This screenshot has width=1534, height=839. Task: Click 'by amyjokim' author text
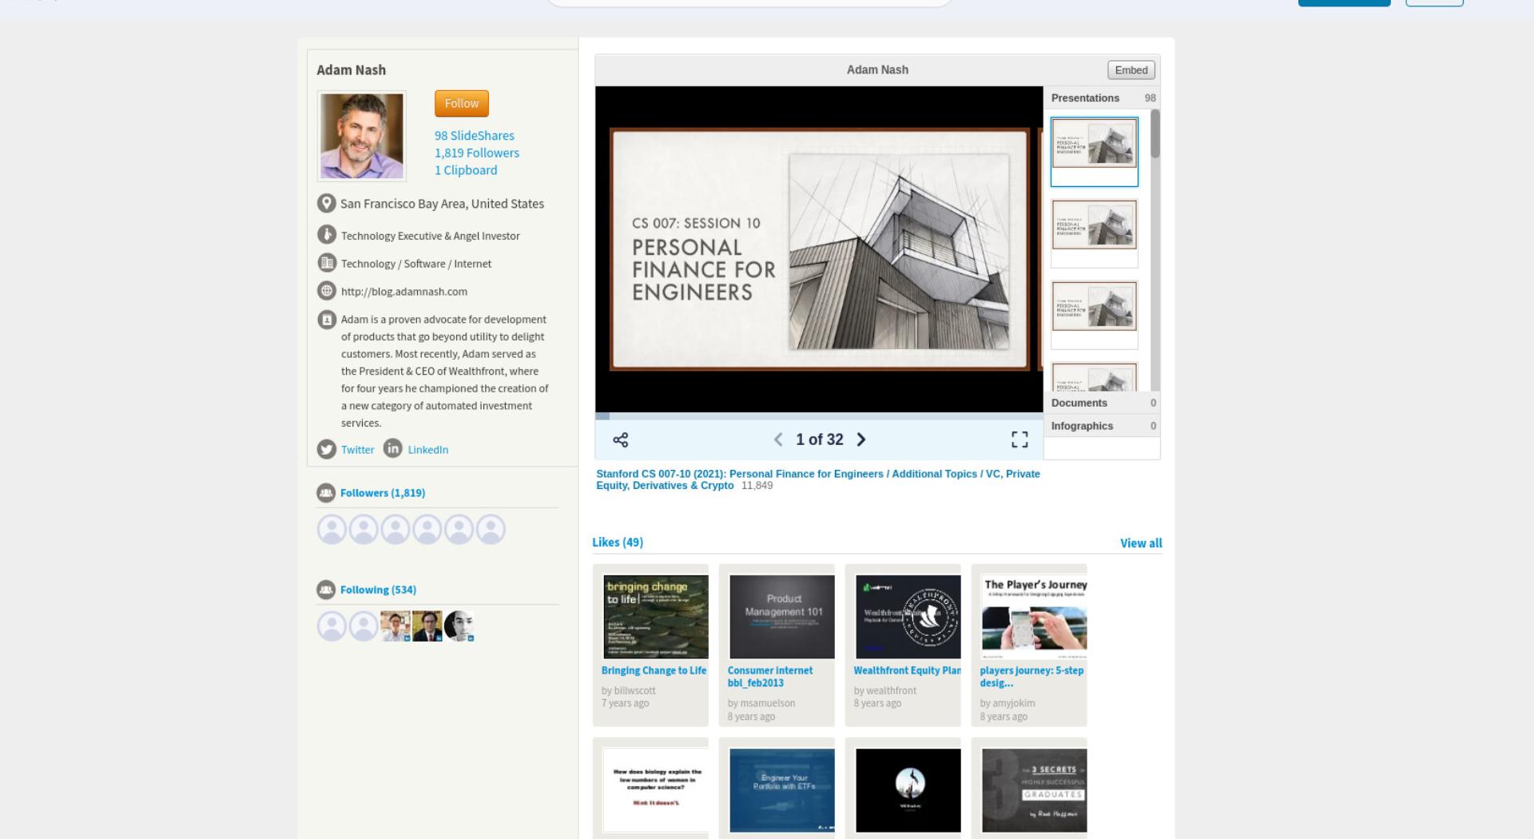pos(1007,703)
